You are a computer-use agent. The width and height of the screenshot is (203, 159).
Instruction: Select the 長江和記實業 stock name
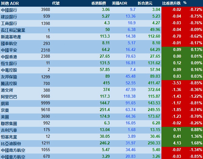click(x=13, y=30)
